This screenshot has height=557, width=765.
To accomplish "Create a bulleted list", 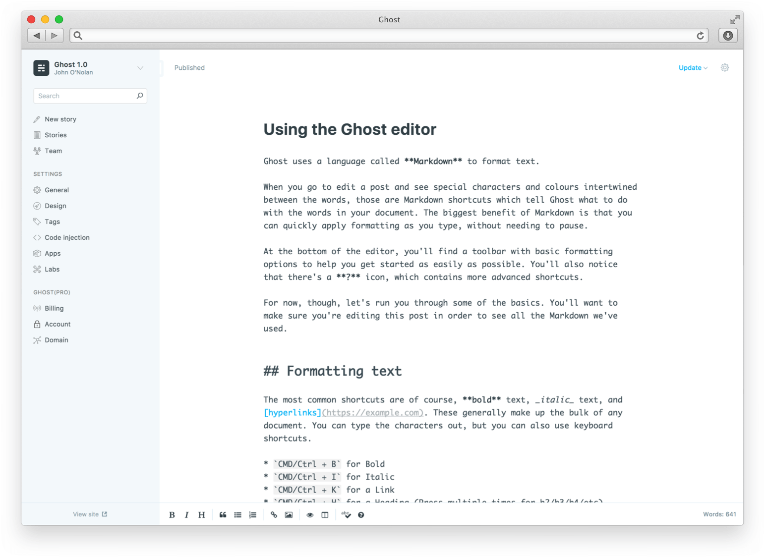I will point(237,515).
